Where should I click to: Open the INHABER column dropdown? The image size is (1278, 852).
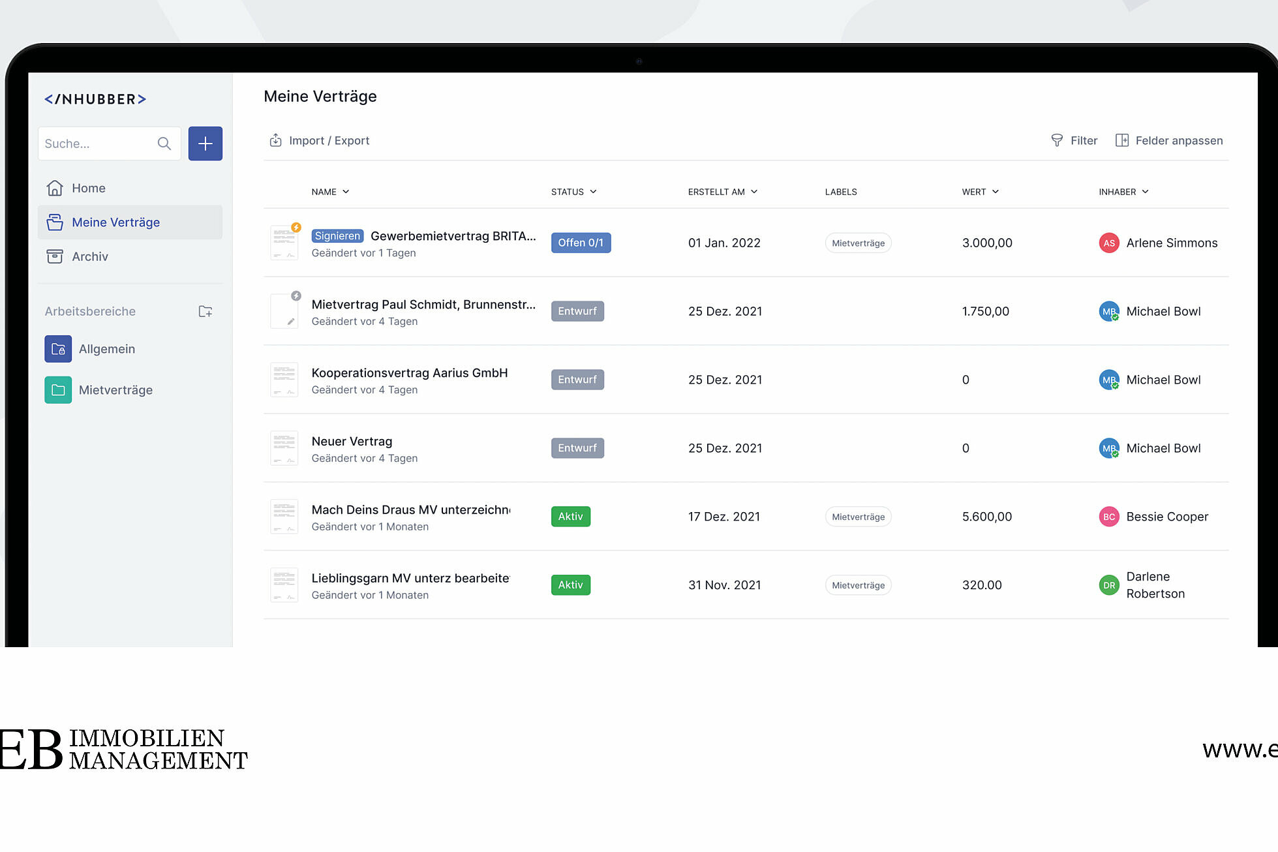pos(1124,192)
